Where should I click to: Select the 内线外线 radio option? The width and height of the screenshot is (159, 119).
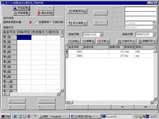pyautogui.click(x=51, y=22)
